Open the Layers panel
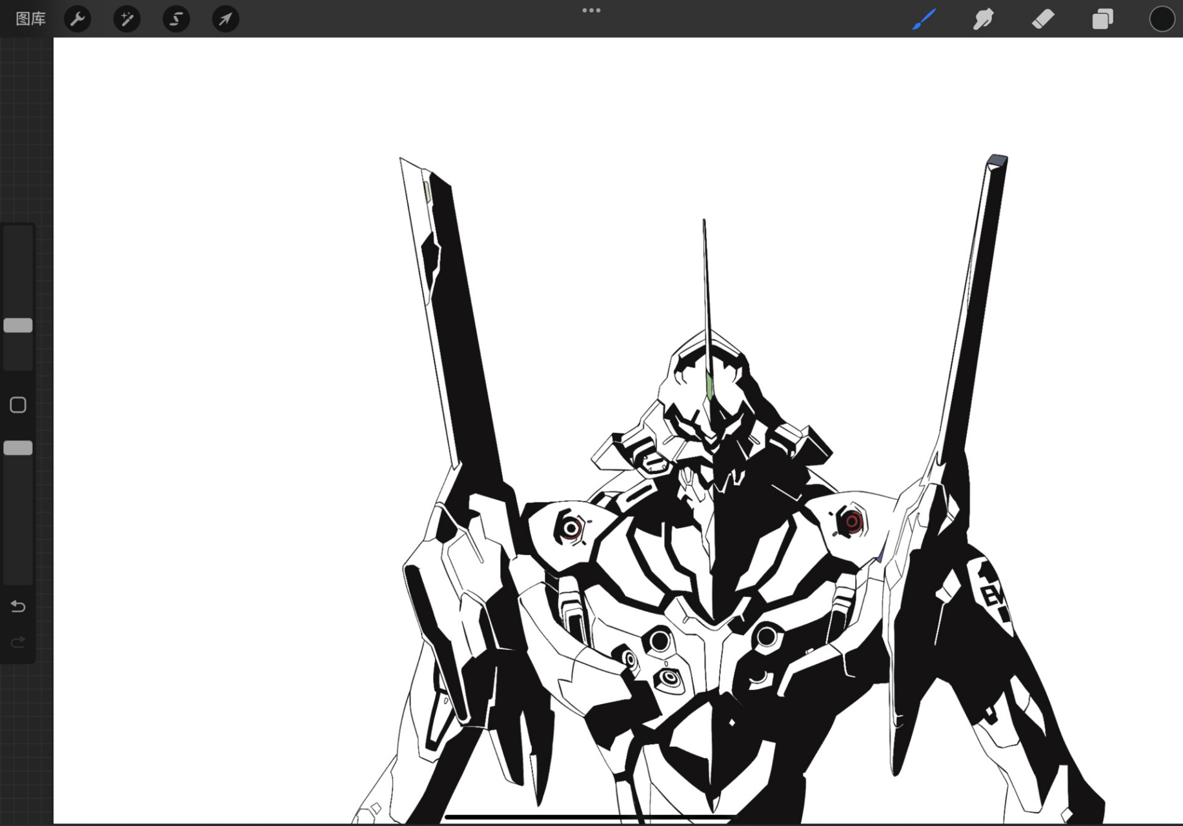1183x826 pixels. (1102, 19)
